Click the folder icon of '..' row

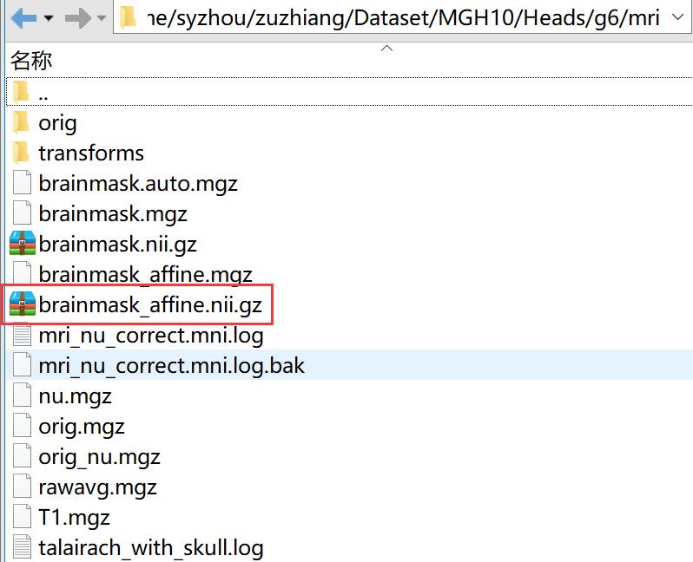[x=21, y=92]
